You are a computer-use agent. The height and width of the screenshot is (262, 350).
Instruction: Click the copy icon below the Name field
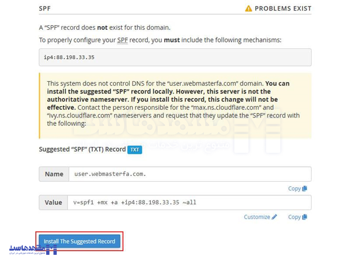pyautogui.click(x=305, y=189)
